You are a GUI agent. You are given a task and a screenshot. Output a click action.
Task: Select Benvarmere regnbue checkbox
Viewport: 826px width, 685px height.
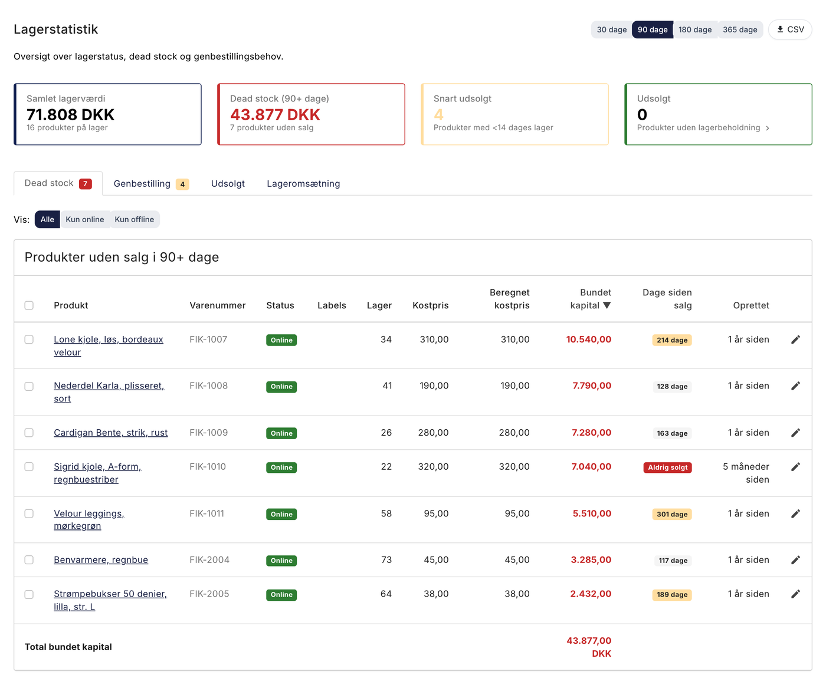coord(29,560)
